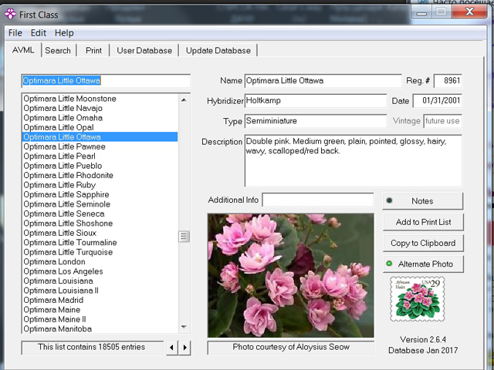Image resolution: width=494 pixels, height=370 pixels.
Task: Click the list search box at top
Action: coord(106,81)
